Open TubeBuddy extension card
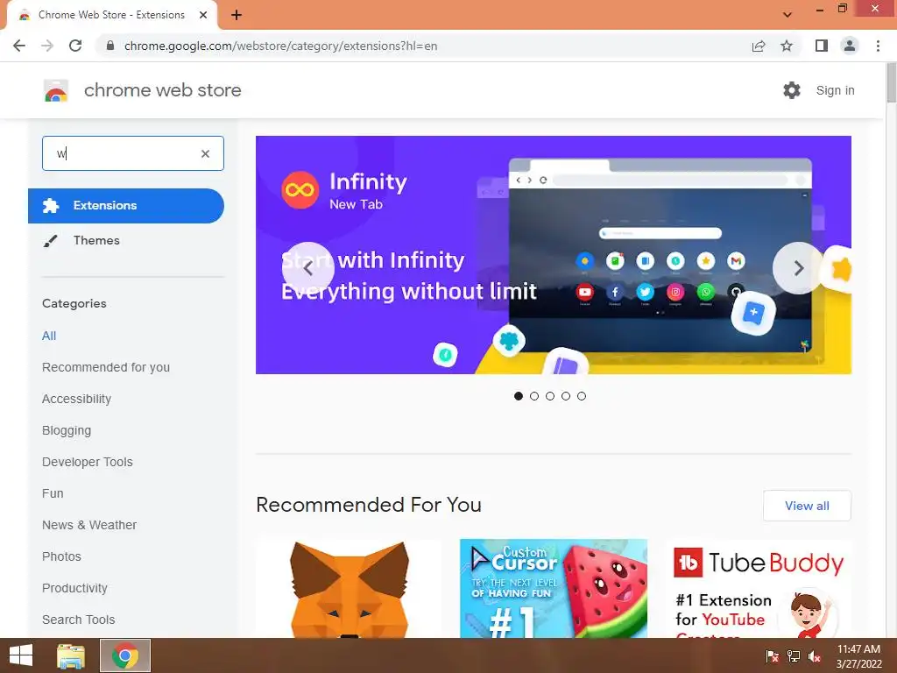The width and height of the screenshot is (897, 673). pyautogui.click(x=758, y=588)
